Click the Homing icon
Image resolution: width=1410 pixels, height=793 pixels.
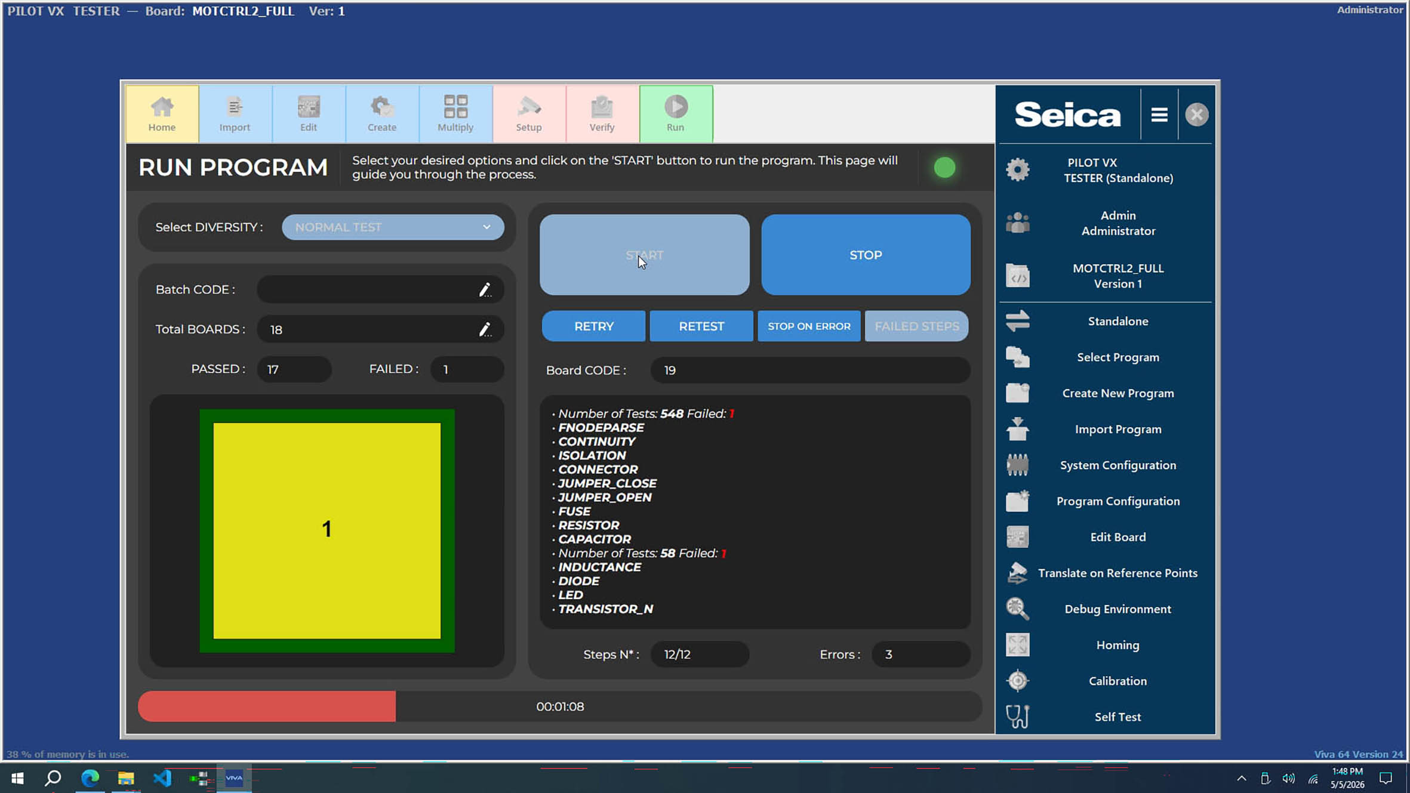1017,645
